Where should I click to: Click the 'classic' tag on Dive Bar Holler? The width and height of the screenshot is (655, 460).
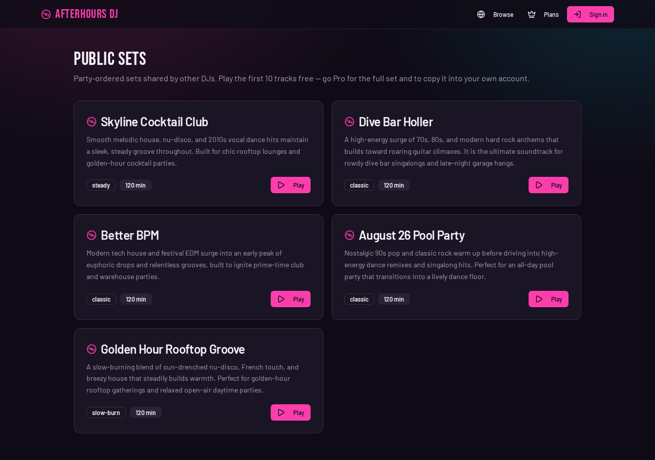click(x=359, y=185)
